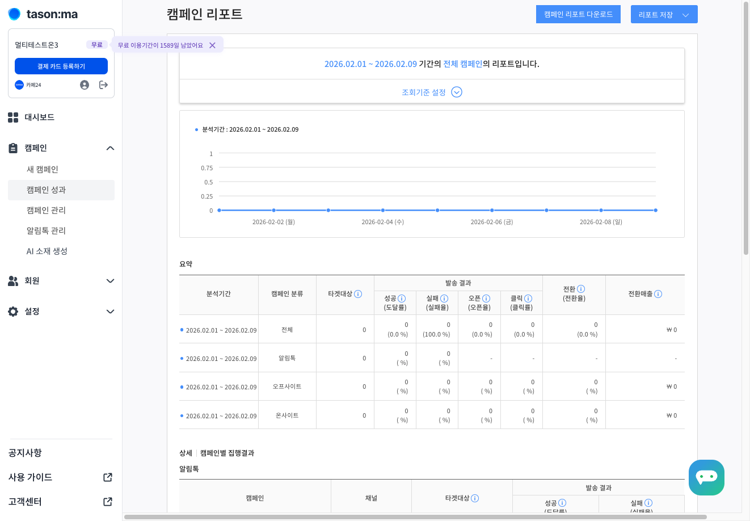
Task: Dismiss the free trial period tooltip
Action: point(212,45)
